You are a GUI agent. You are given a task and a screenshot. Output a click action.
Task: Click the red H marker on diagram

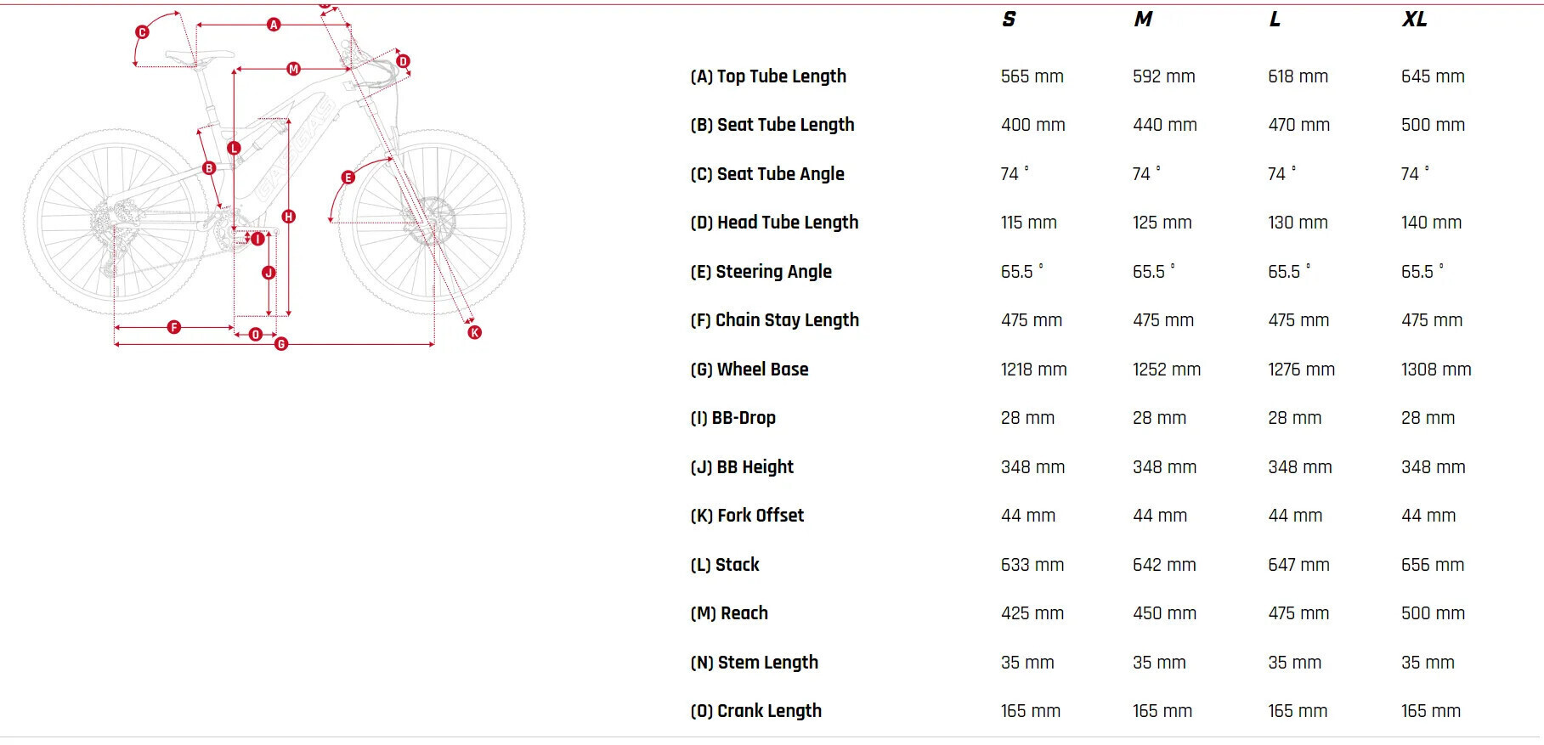(289, 217)
